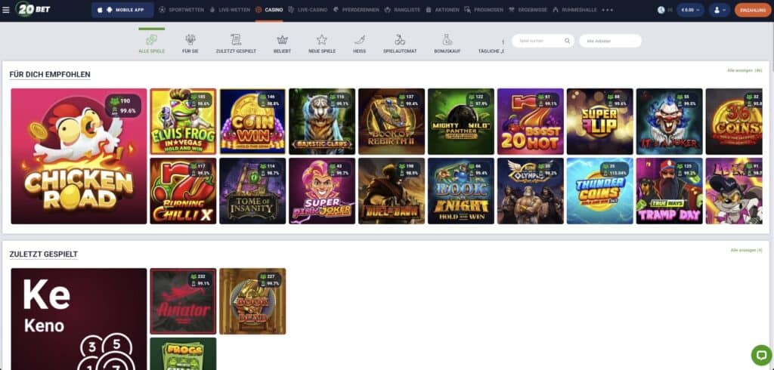
Task: Open Live-Wetten in top navigation
Action: tap(230, 10)
